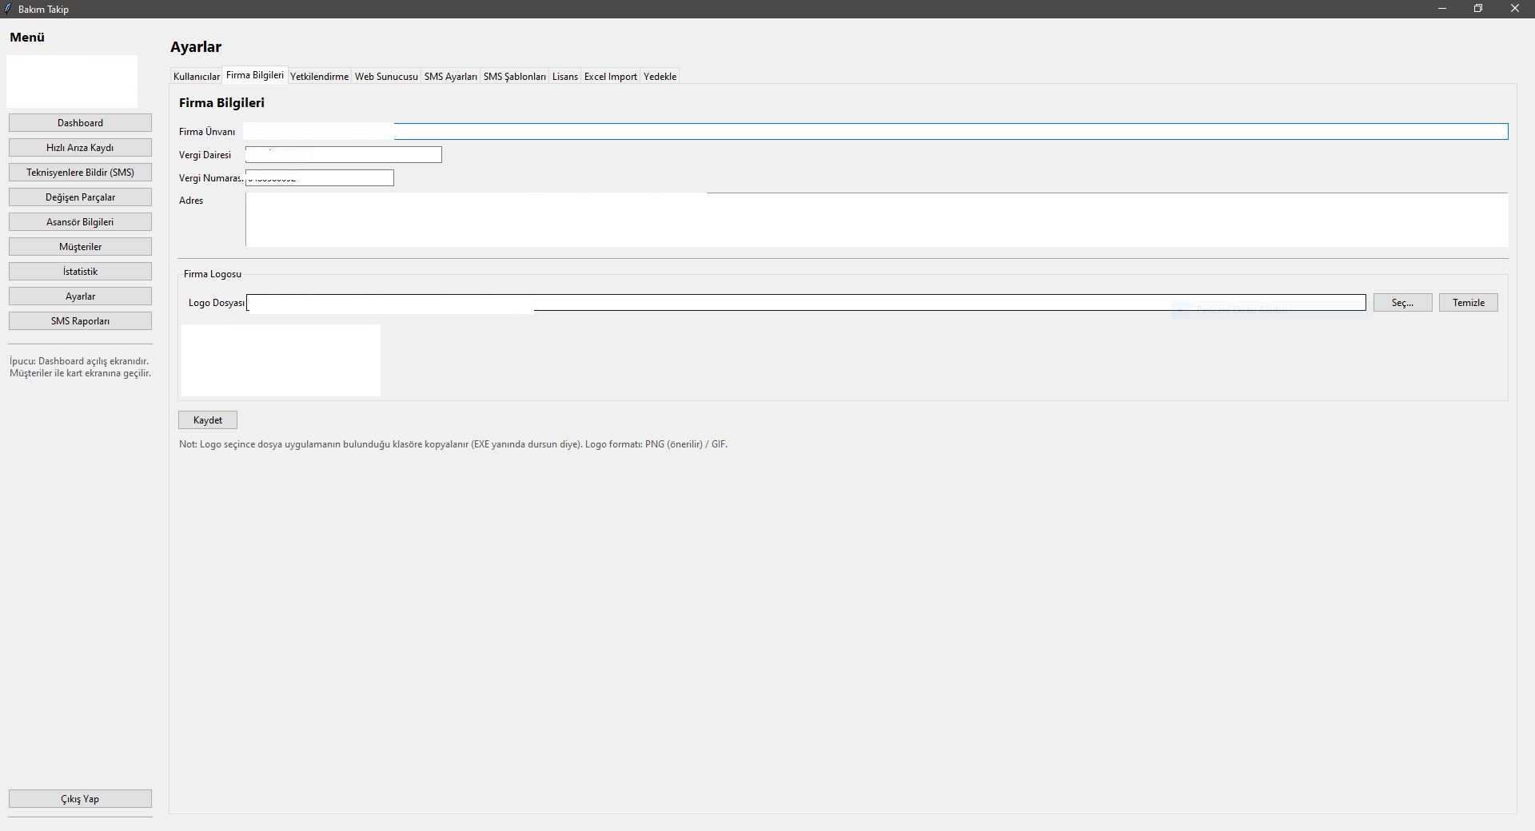Click Hızlı Arıza Kaydı button
Screen dimensions: 1535x831
(80, 148)
